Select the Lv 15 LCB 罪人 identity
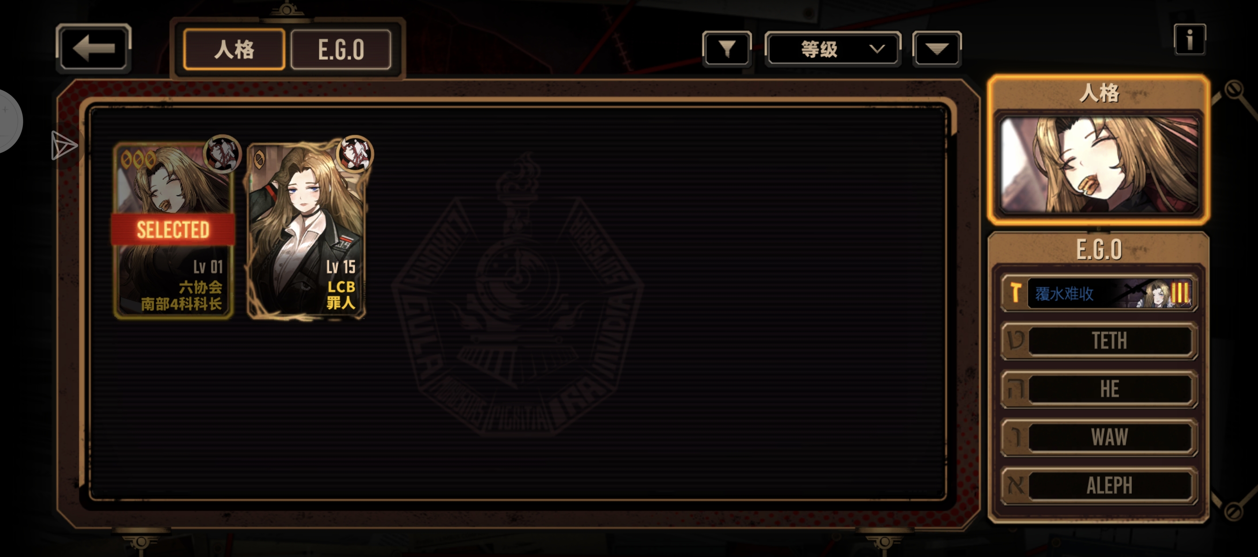 pos(306,230)
